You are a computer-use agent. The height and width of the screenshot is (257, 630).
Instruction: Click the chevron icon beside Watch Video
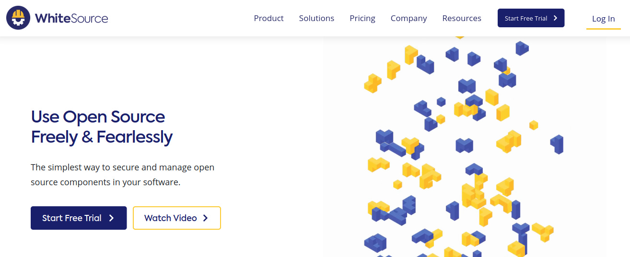pos(206,218)
